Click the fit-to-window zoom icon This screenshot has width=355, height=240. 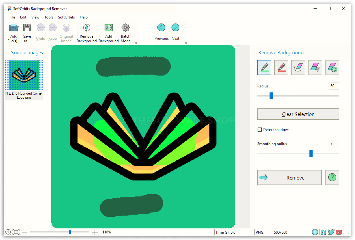coord(16,232)
